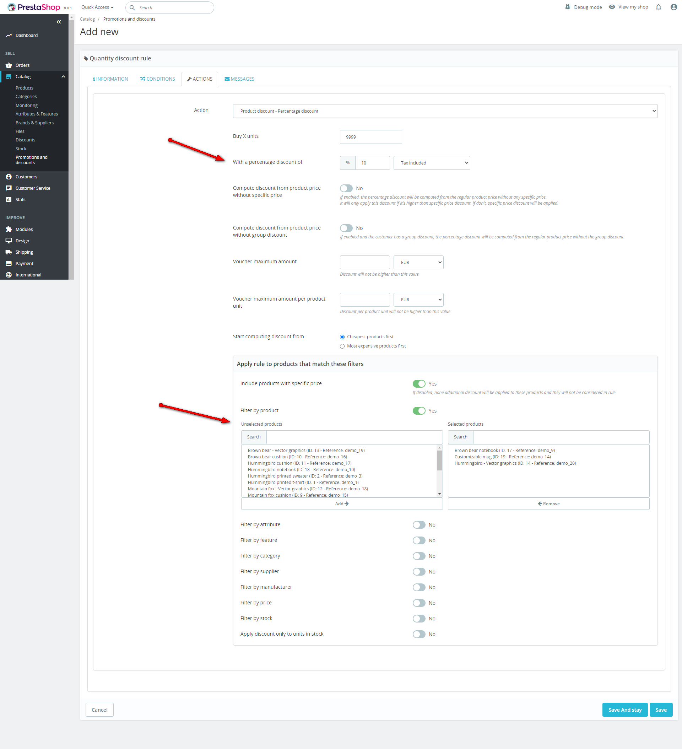The height and width of the screenshot is (749, 682).
Task: Click the Cancel button
Action: [x=99, y=710]
